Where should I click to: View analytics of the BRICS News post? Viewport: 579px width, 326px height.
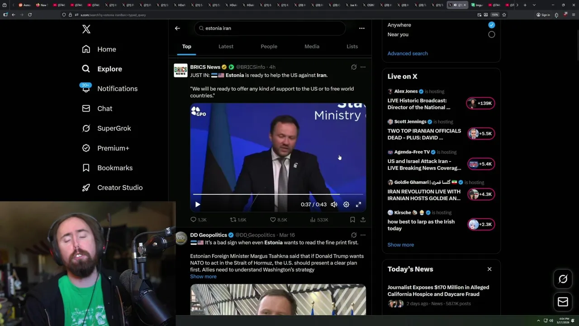point(319,220)
